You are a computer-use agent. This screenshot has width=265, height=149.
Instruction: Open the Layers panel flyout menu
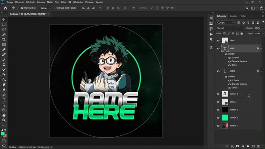coord(263,16)
